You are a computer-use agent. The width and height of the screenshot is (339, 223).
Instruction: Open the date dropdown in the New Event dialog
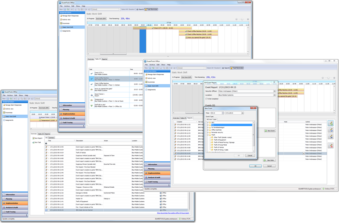click(243, 113)
